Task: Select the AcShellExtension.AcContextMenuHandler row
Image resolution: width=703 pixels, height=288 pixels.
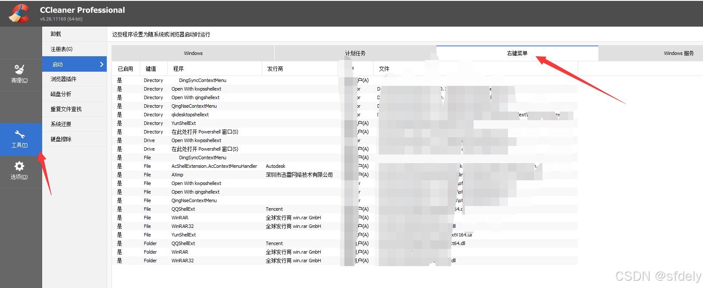Action: tap(214, 166)
